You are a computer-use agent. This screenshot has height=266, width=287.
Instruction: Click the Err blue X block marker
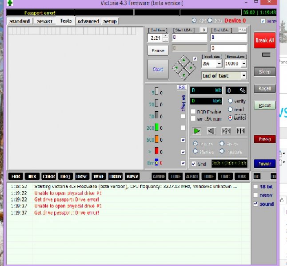coord(157,162)
